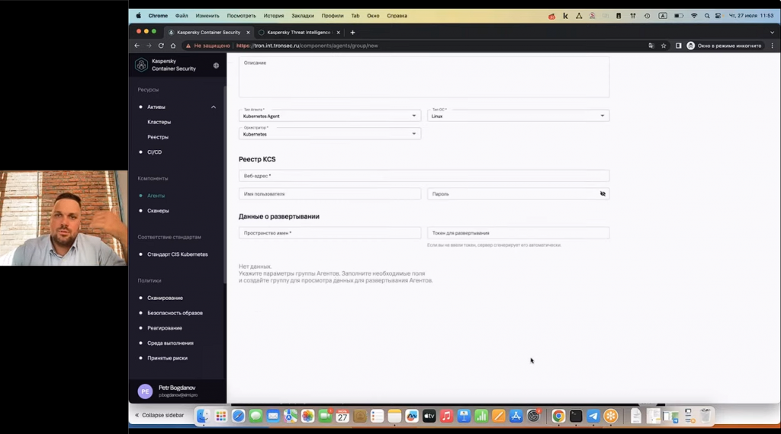Click browser back arrow
781x434 pixels.
coord(137,46)
